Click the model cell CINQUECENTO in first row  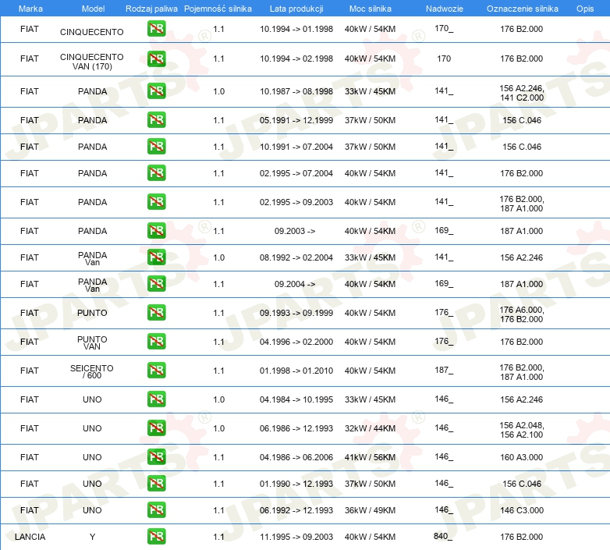pos(92,32)
